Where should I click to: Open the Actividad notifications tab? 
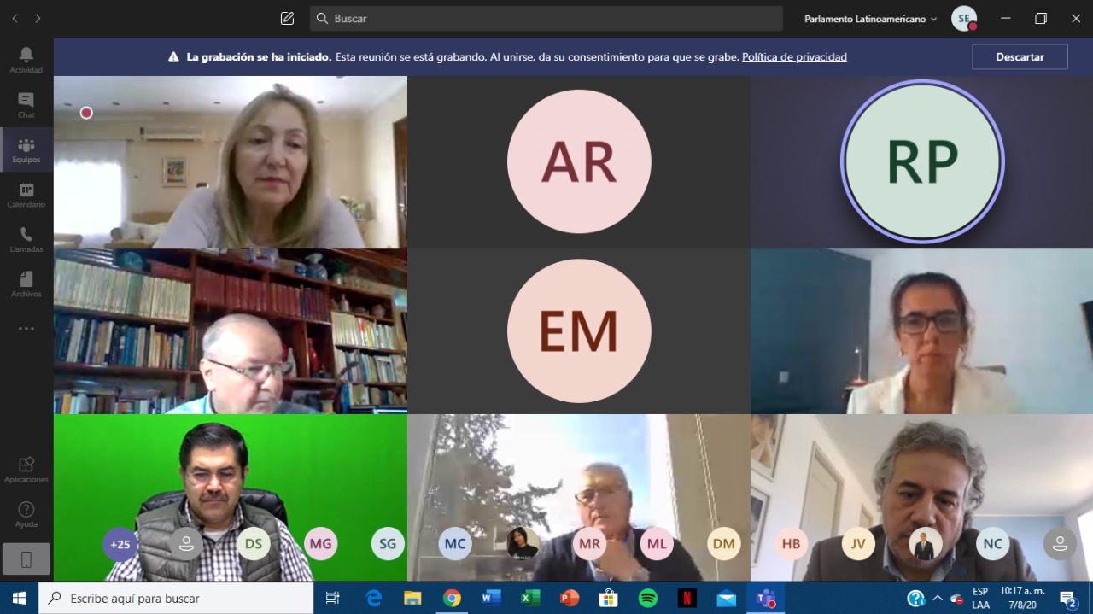point(26,60)
